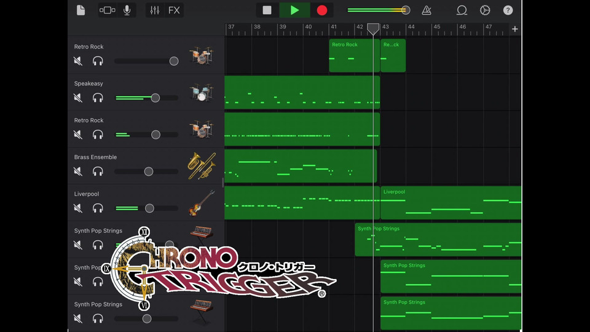
Task: Mute the bottom Synth Pop Strings track
Action: 78,318
